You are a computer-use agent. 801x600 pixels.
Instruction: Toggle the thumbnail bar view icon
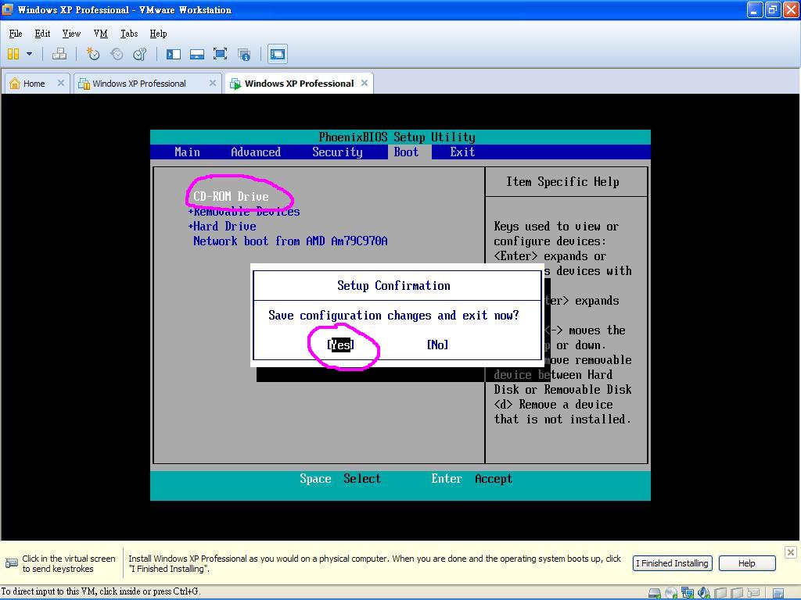(196, 54)
